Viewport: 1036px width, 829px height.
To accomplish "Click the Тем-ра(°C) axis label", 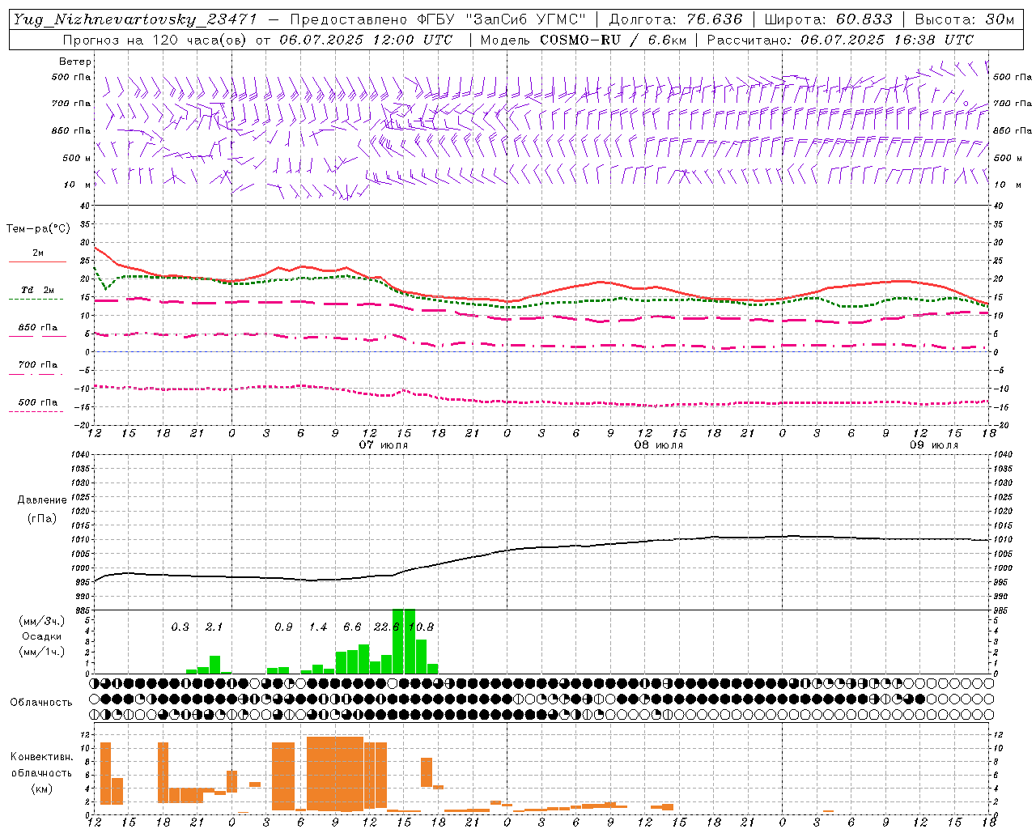I will pos(38,229).
